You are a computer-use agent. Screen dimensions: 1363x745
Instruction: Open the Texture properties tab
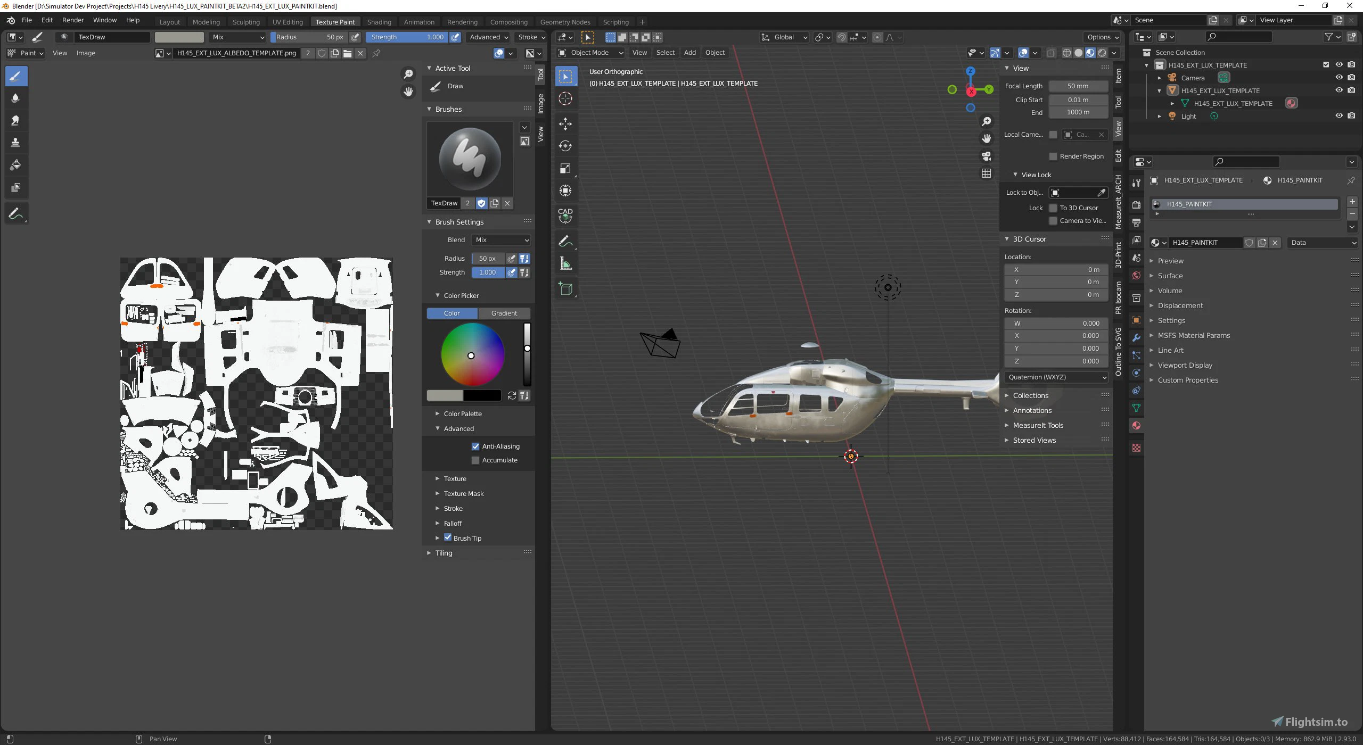(1136, 448)
